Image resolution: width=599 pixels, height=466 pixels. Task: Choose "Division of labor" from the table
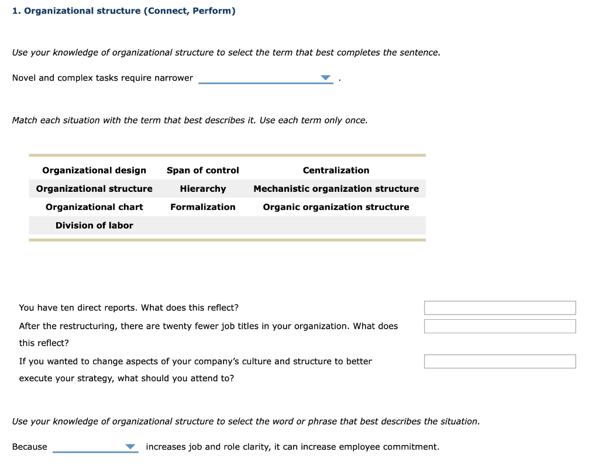tap(94, 225)
